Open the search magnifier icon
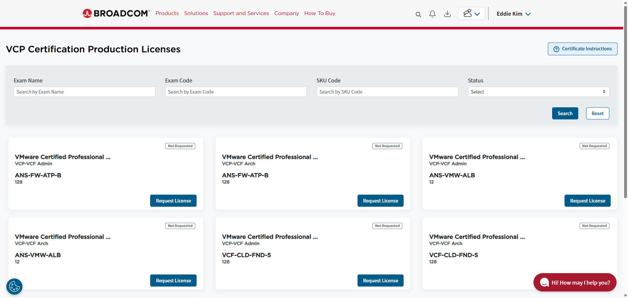This screenshot has height=298, width=628. [418, 14]
